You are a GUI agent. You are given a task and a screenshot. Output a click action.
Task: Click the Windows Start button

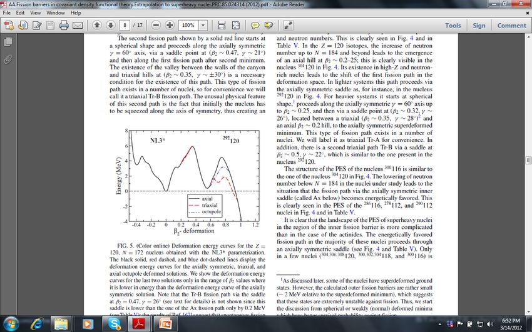coord(11,323)
